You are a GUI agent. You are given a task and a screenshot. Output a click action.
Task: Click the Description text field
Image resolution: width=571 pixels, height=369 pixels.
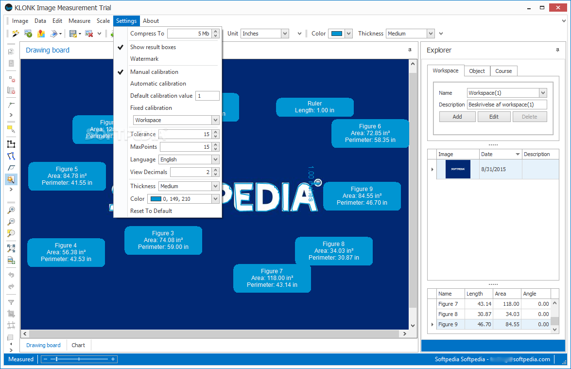coord(507,105)
